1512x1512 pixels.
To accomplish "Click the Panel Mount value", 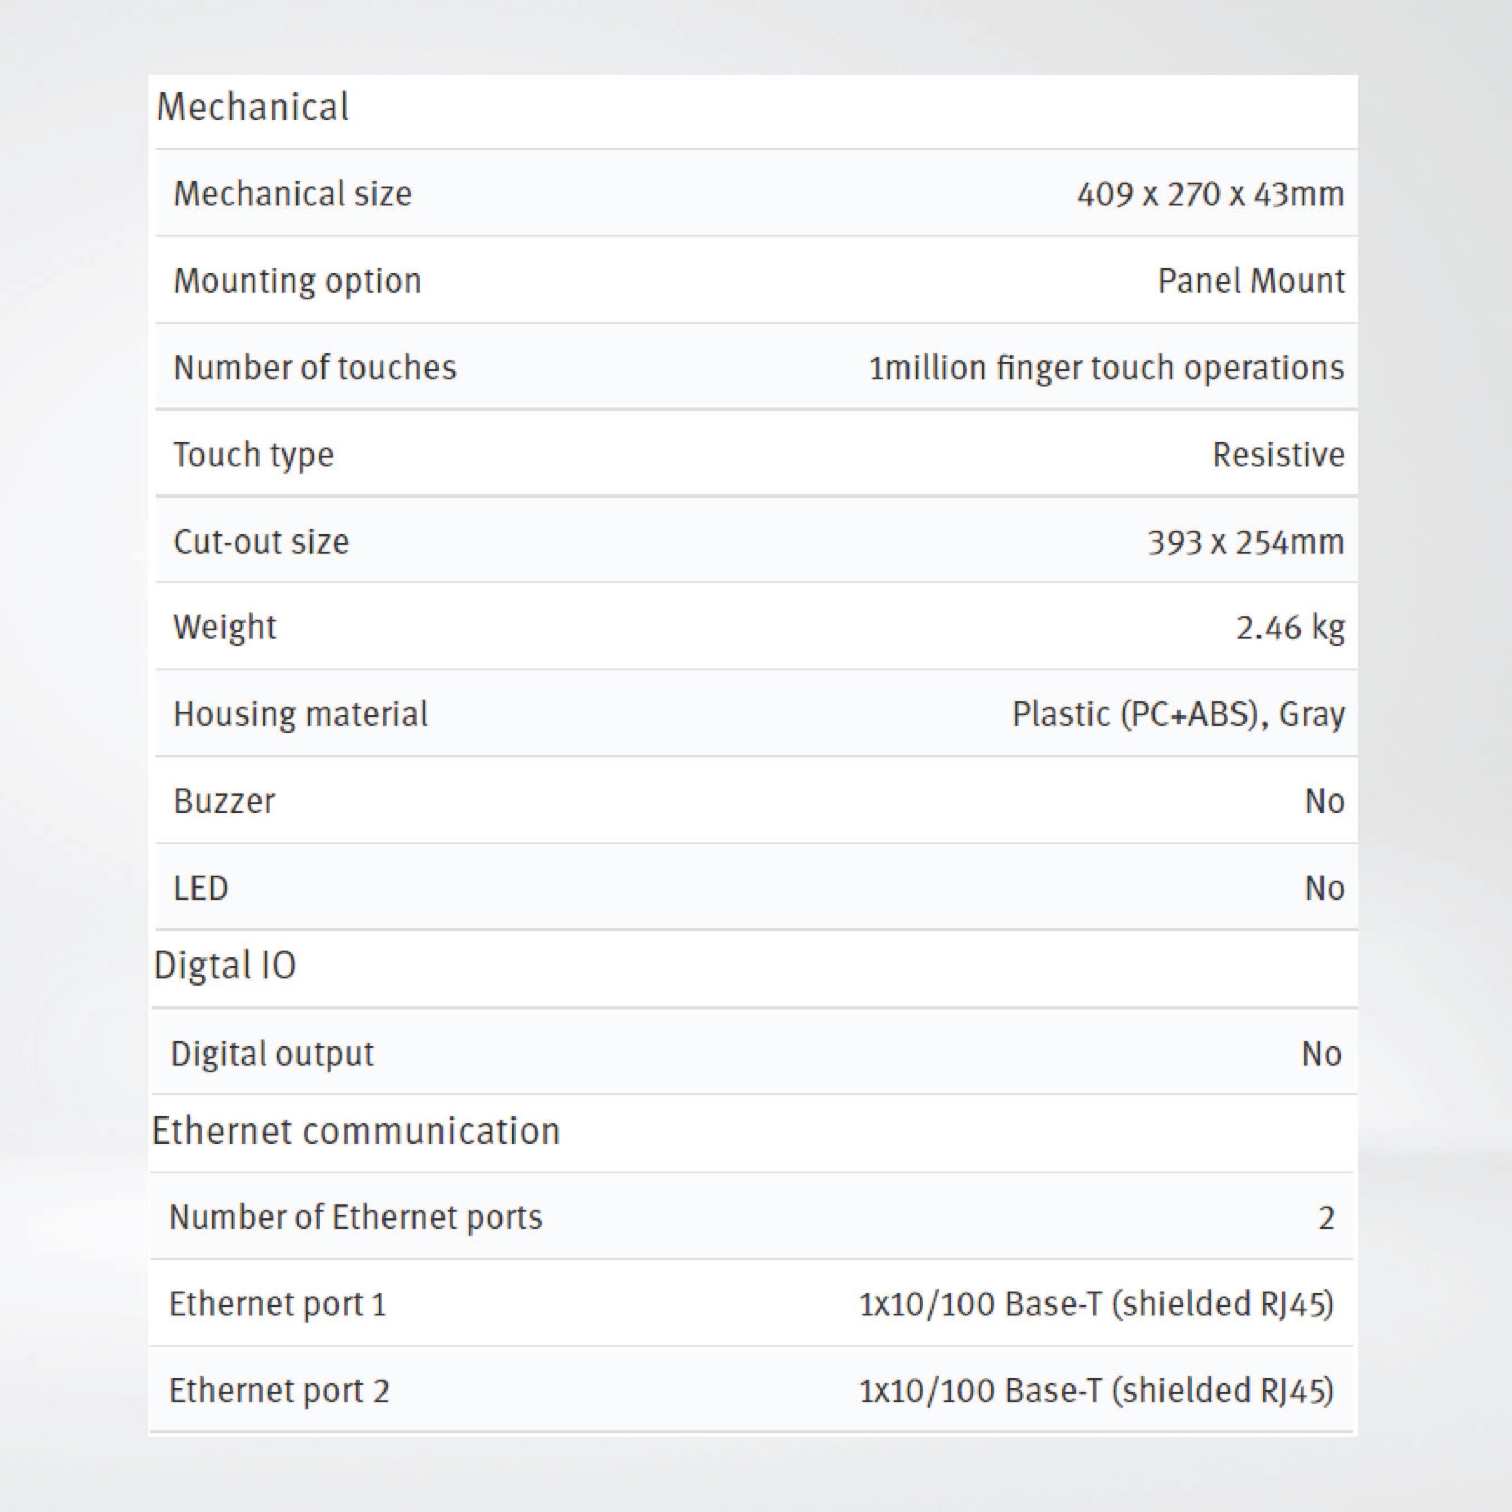I will [x=1250, y=281].
